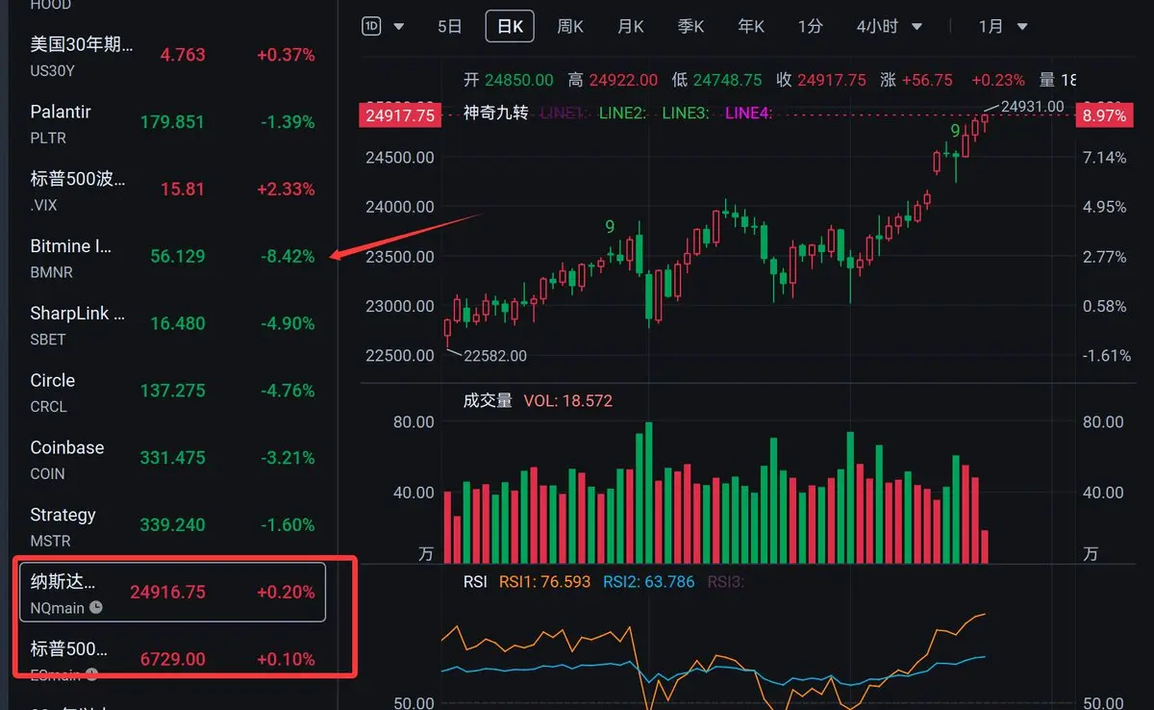Click the 7.14% right-axis percent label
1154x710 pixels.
point(1104,157)
